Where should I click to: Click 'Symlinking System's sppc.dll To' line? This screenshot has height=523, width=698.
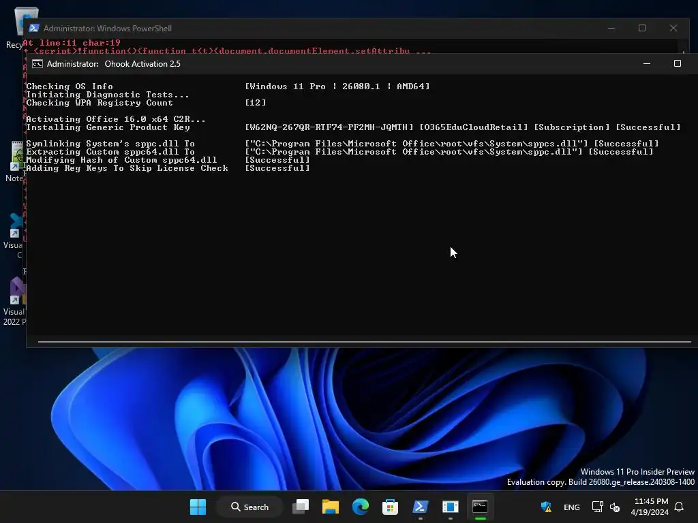click(110, 144)
